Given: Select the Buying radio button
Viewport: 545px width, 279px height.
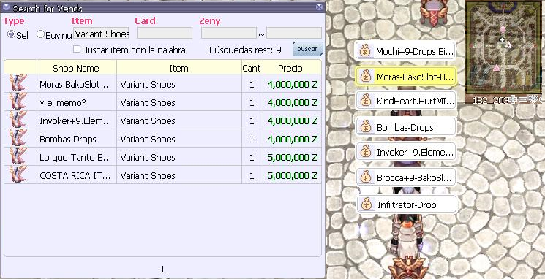Looking at the screenshot, I should (x=41, y=34).
